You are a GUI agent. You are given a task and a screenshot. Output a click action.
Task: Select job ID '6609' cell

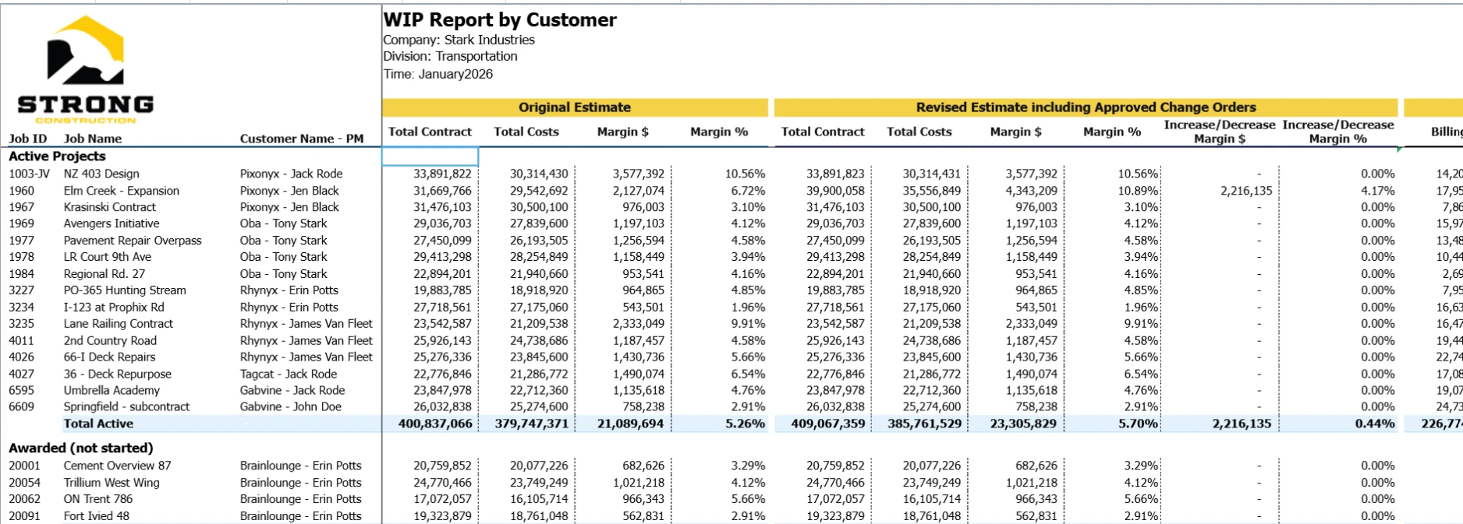point(22,407)
